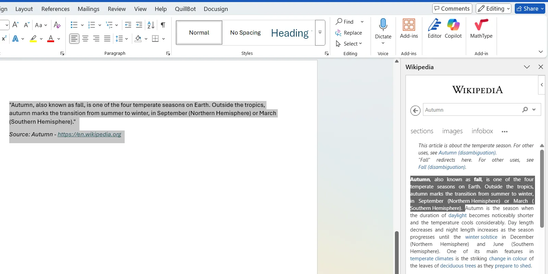Open the Editing mode dropdown
This screenshot has height=274, width=548.
[494, 9]
